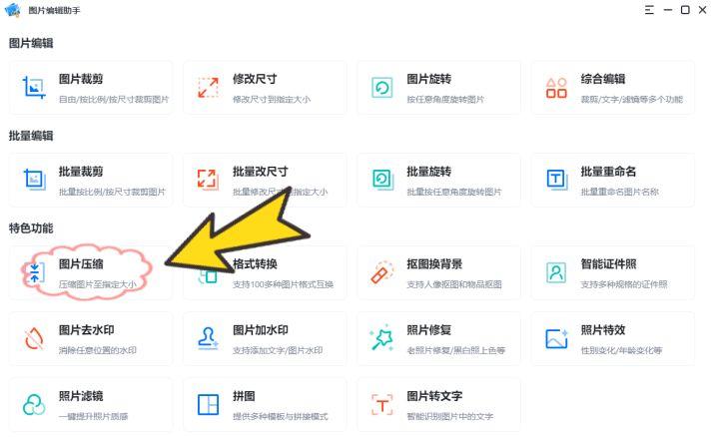
Task: Open the 照片滤镜 circles icon
Action: pos(34,405)
